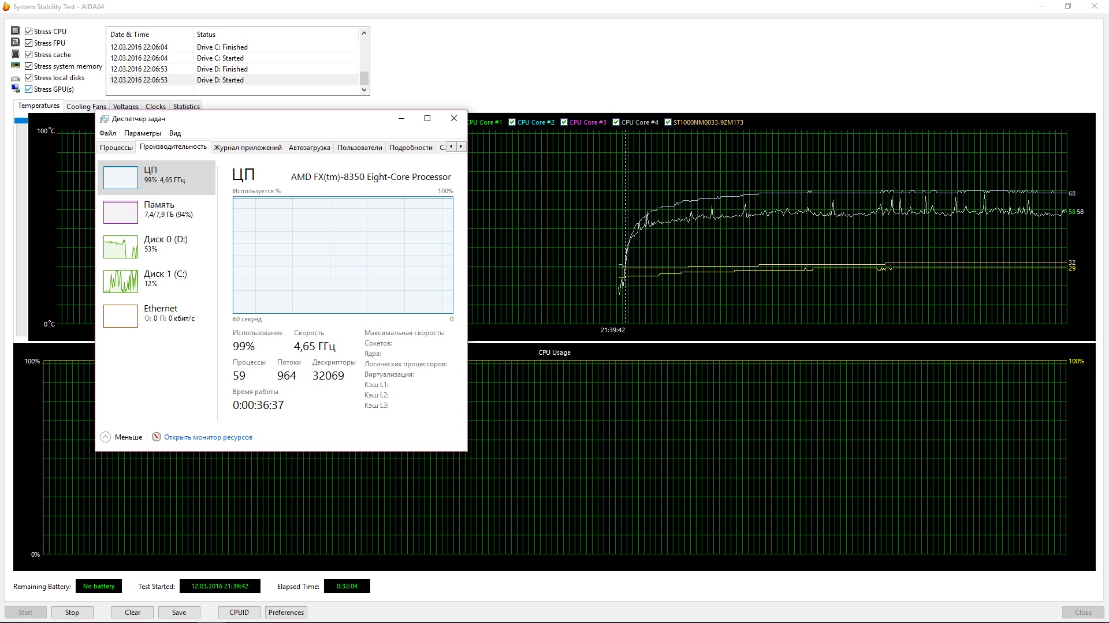
Task: Switch to the Voltages tab
Action: pyautogui.click(x=125, y=107)
